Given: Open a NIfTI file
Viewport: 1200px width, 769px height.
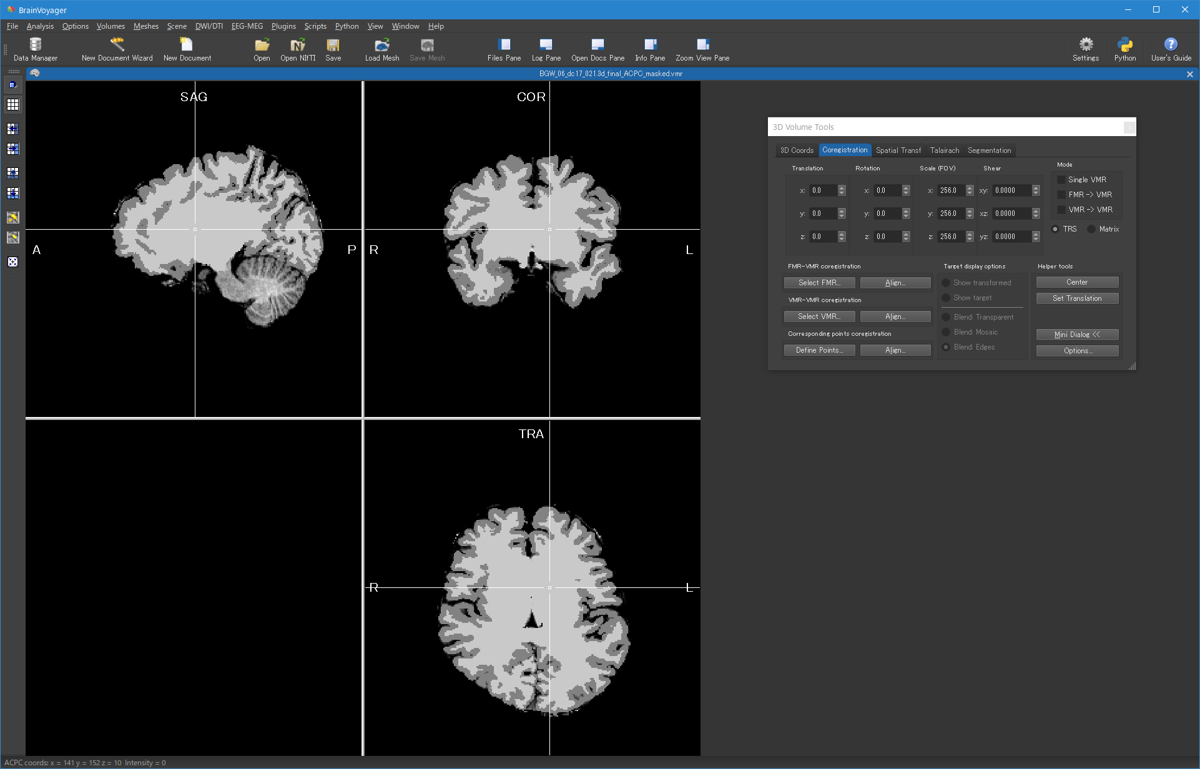Looking at the screenshot, I should point(298,49).
